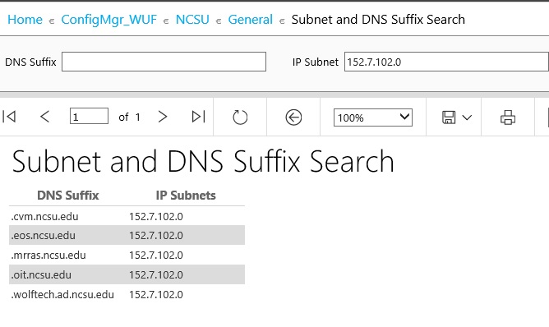Open the ConfigMgr_WUF breadcrumb link
549x327 pixels.
[x=108, y=20]
